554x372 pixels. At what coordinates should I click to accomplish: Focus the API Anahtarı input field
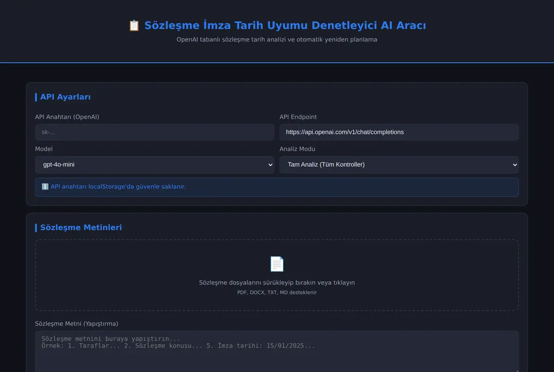click(155, 132)
